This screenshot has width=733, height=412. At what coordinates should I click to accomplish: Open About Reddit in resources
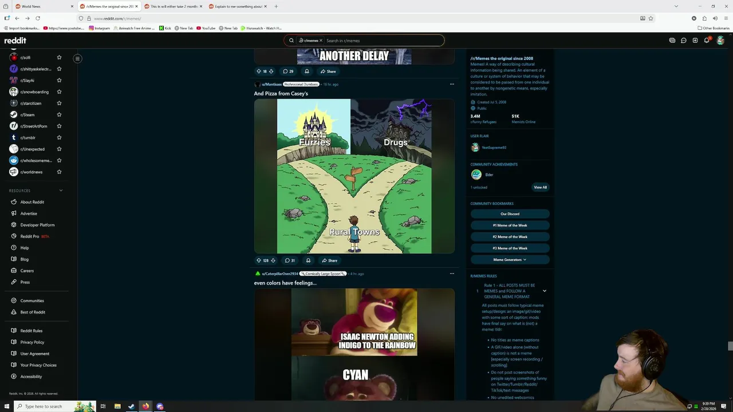coord(32,202)
